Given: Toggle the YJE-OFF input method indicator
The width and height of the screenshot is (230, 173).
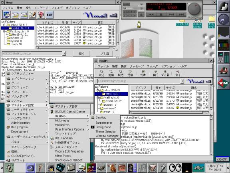Looking at the screenshot, I should [x=222, y=159].
